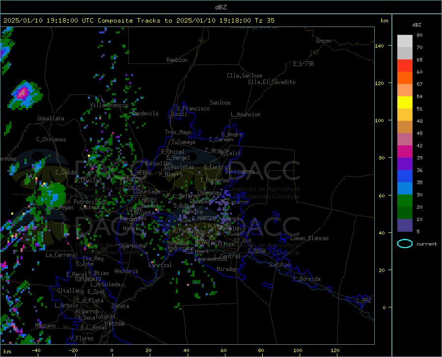The height and width of the screenshot is (357, 442).
Task: Click the TUNUYAN label
Action: click(x=114, y=324)
